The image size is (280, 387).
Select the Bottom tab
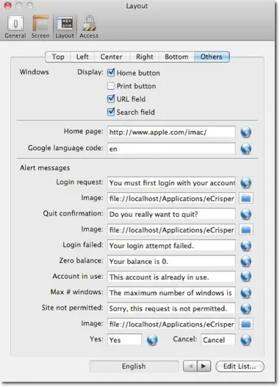[176, 57]
